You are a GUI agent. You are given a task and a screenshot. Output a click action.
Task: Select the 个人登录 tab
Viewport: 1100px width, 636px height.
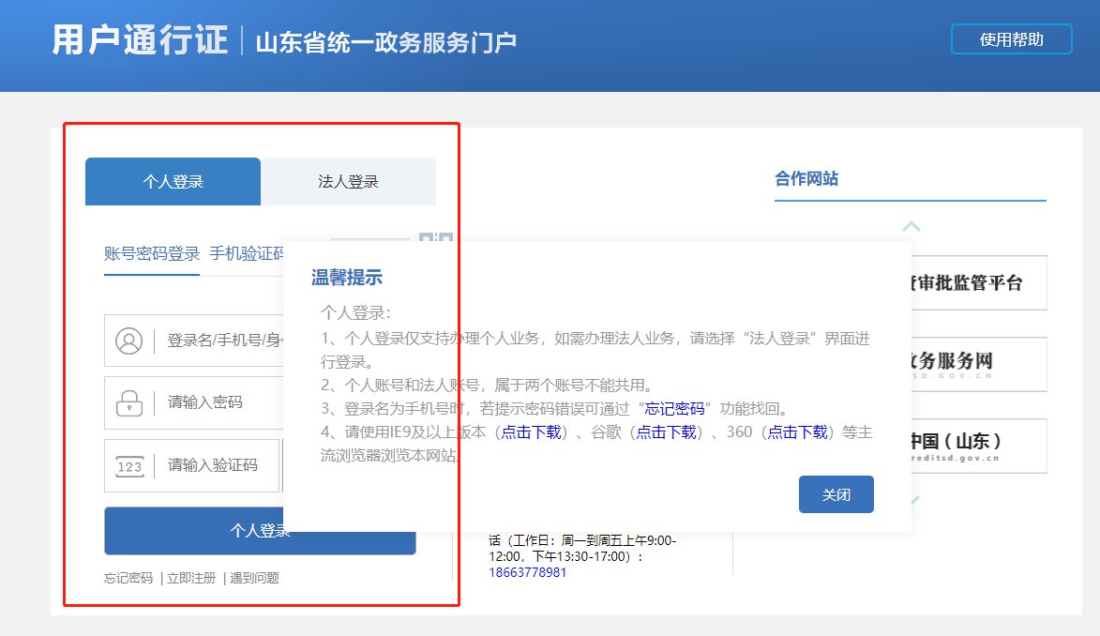click(x=173, y=182)
